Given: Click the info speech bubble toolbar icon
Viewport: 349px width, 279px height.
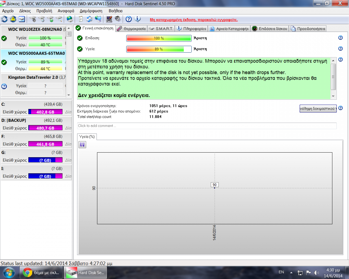Looking at the screenshot, I should [137, 19].
